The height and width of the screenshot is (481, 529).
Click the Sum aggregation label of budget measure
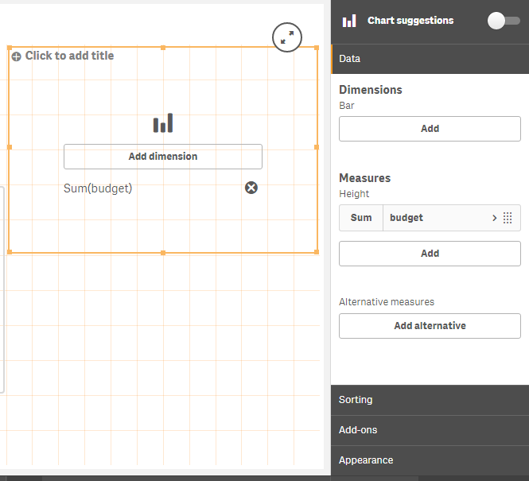pyautogui.click(x=361, y=218)
